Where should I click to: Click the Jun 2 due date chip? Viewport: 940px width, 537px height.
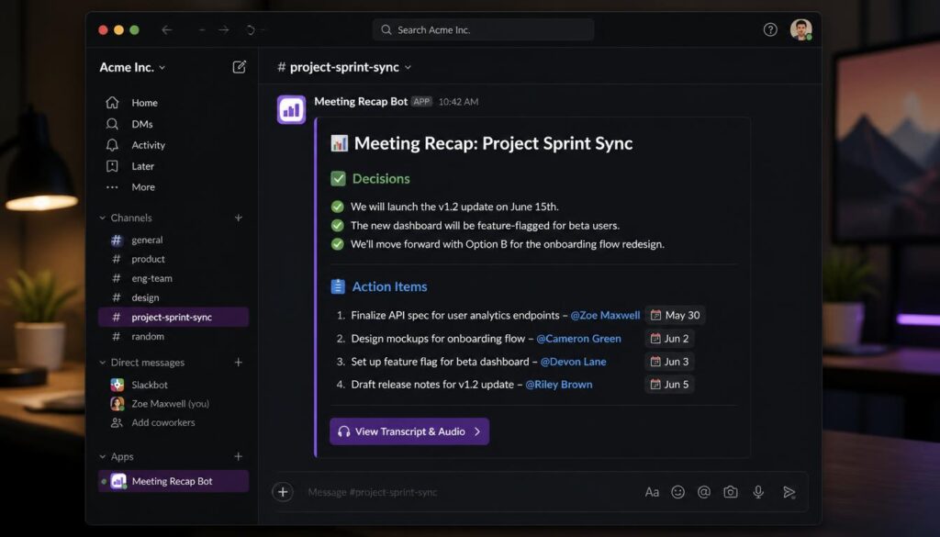tap(669, 339)
